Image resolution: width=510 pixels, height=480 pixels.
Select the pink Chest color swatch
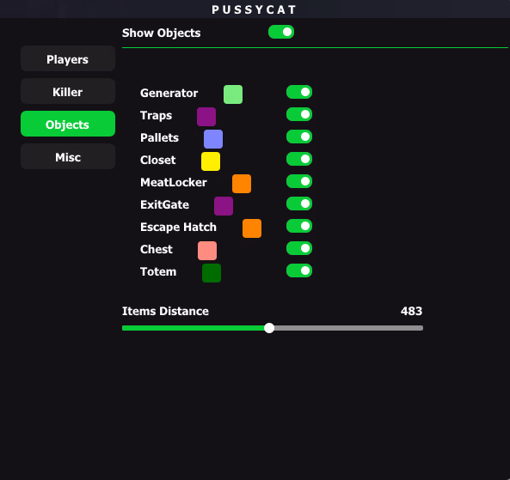coord(207,251)
